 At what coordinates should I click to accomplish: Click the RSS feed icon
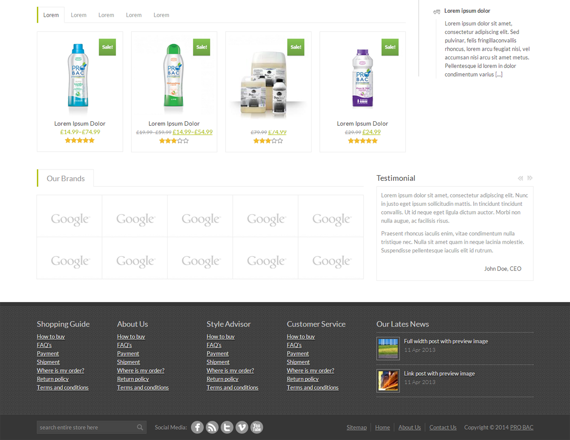212,427
